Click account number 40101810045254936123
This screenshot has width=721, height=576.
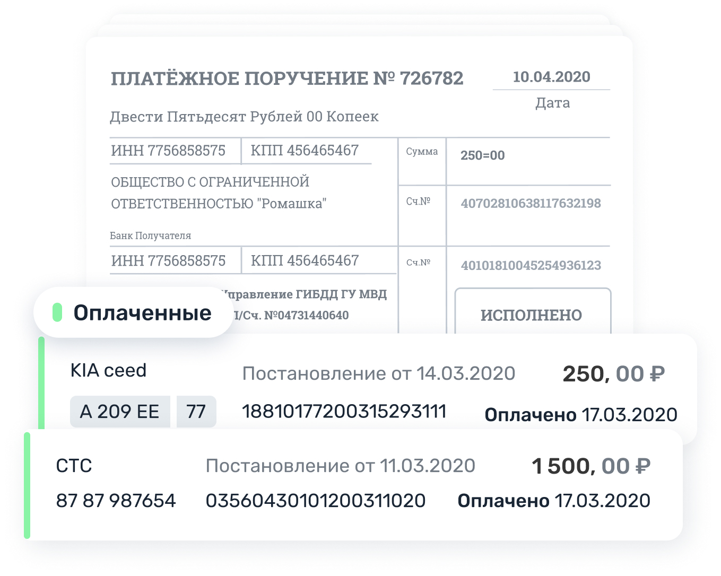(x=531, y=266)
